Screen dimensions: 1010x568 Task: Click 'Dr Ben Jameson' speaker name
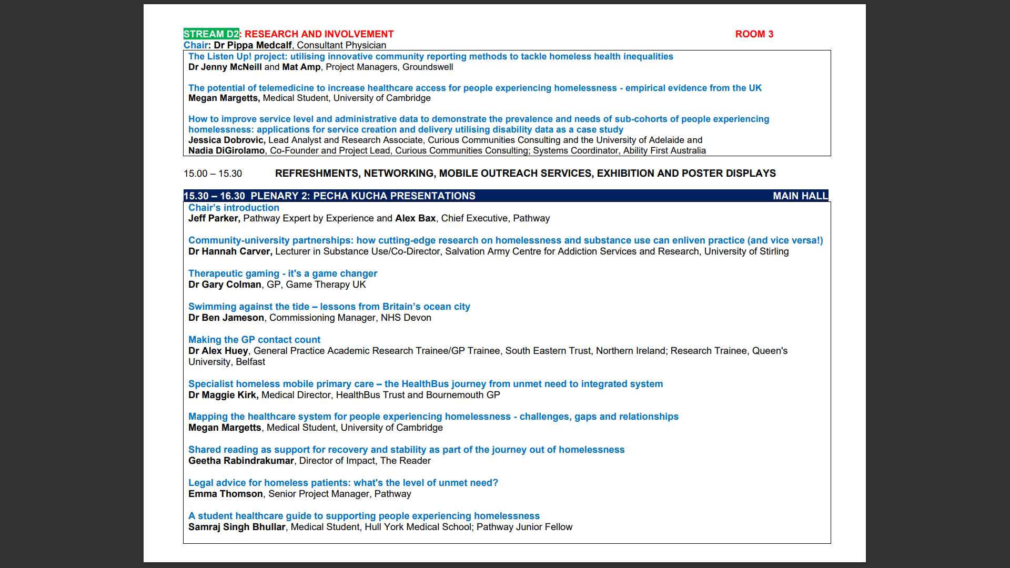[226, 318]
